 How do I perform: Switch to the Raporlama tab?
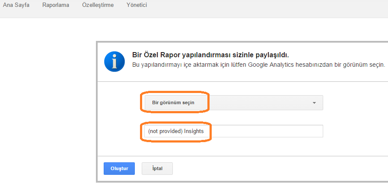click(56, 6)
